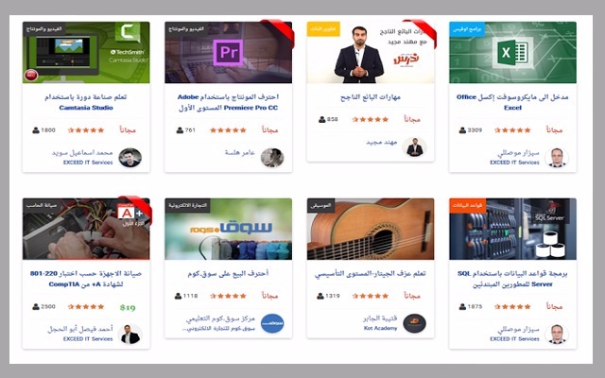Select the guitar course image

(x=371, y=229)
